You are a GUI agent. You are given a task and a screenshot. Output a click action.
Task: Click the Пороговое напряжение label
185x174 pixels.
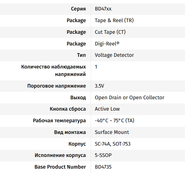[x=56, y=86]
